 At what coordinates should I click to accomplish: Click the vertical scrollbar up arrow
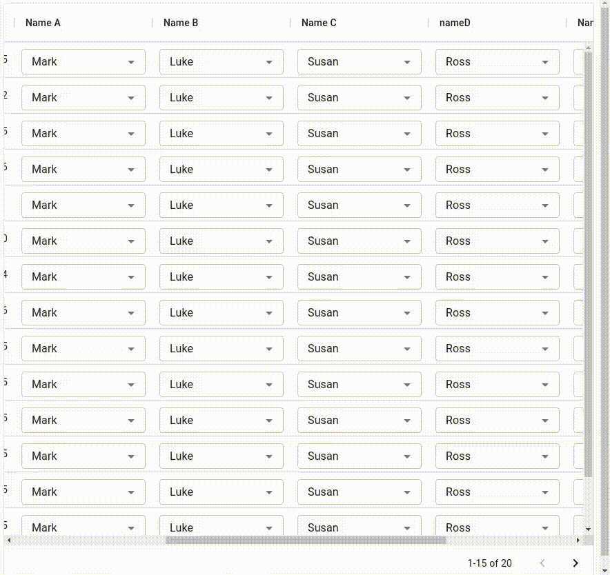588,48
